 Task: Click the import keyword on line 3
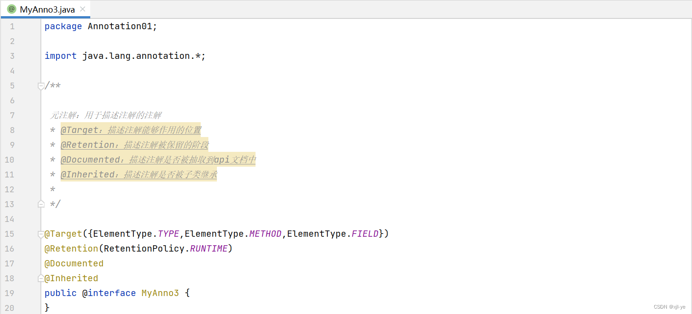(x=61, y=56)
